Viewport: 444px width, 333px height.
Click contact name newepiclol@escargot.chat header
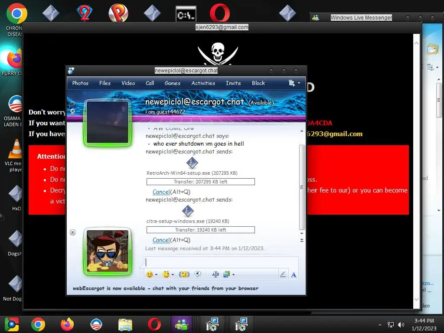point(195,101)
